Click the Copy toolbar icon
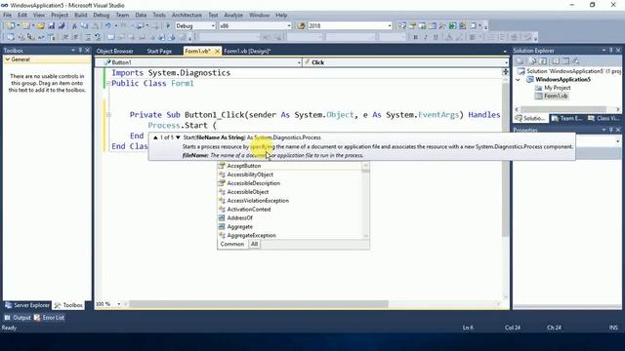 point(85,26)
